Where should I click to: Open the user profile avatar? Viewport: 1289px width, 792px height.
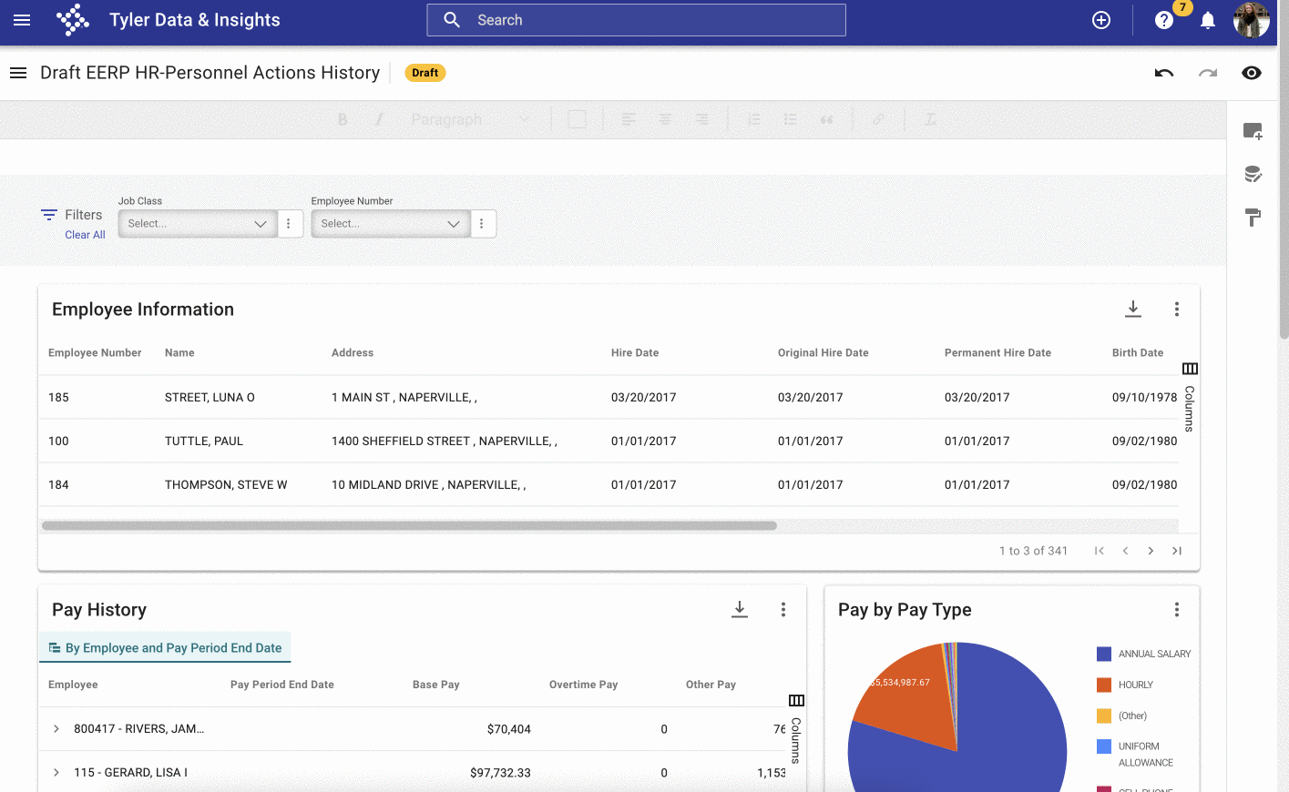[x=1251, y=20]
